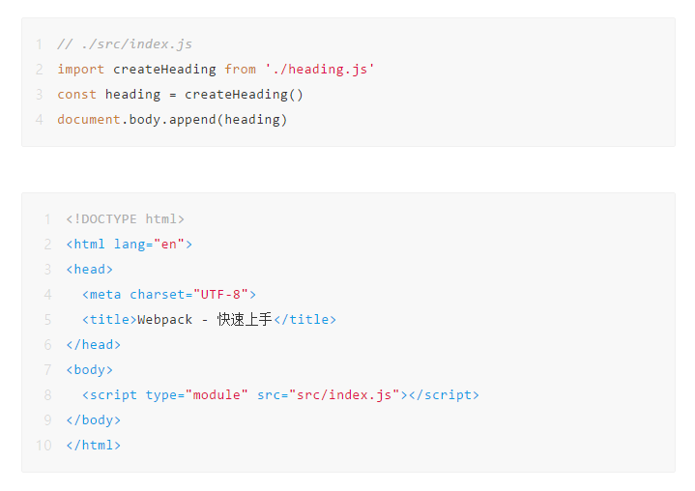This screenshot has height=491, width=695.
Task: Click the '<html' opening tag
Action: coord(85,245)
